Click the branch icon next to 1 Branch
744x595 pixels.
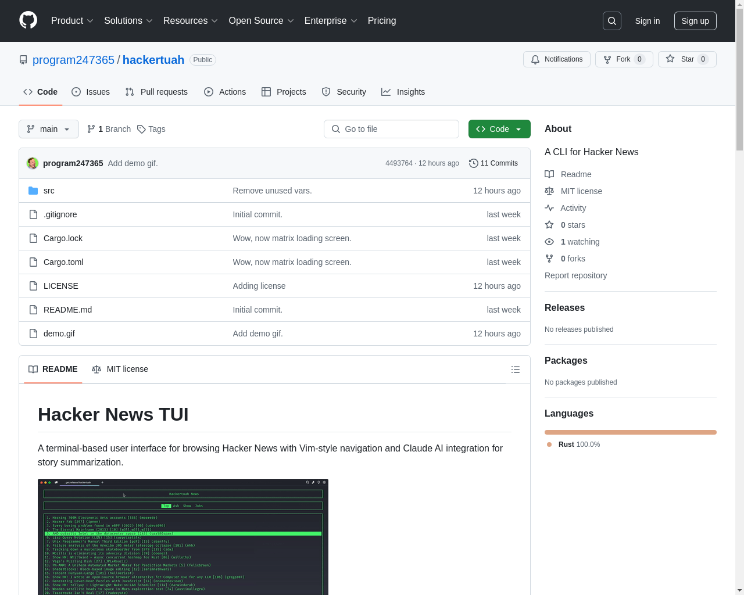(91, 129)
